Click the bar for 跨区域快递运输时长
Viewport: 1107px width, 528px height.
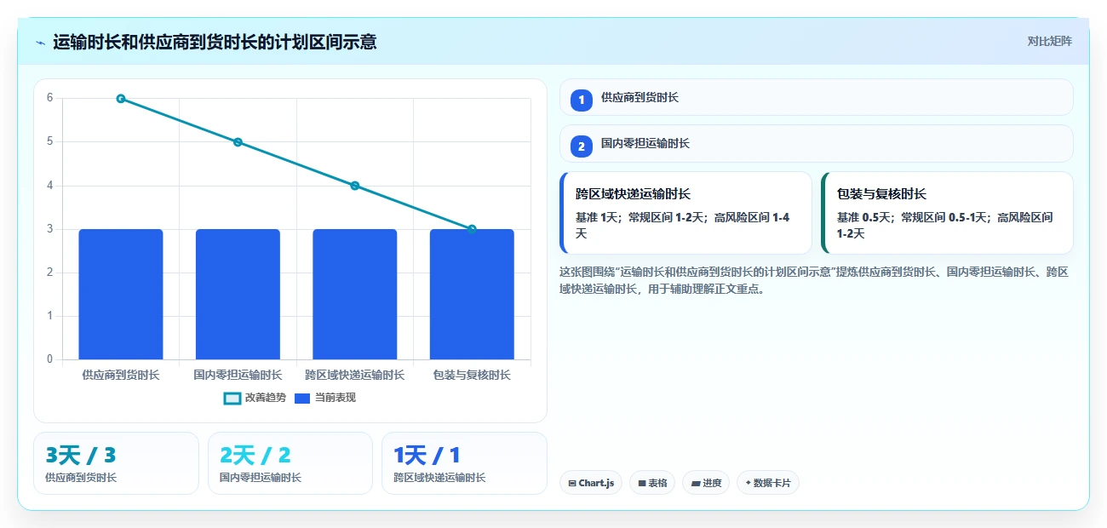tap(355, 294)
